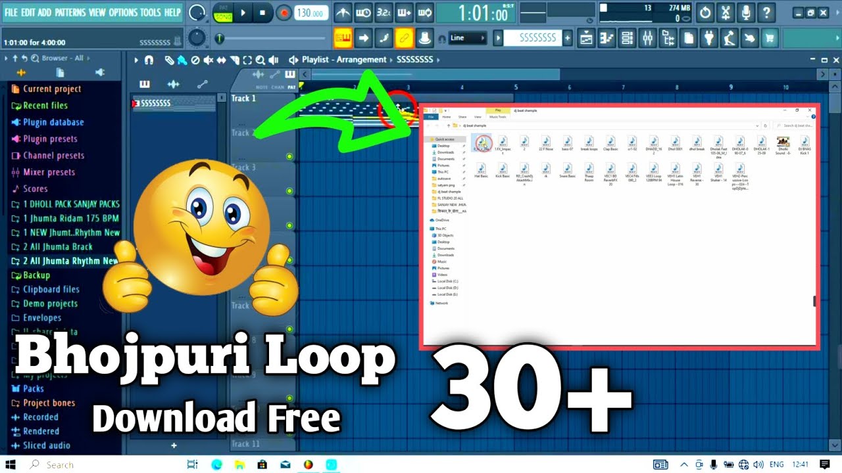842x473 pixels.
Task: Stop playback with the Stop button
Action: tap(263, 12)
